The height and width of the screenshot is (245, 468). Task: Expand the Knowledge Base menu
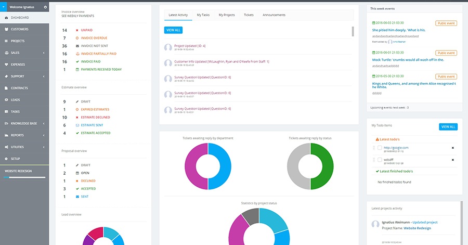[45, 123]
